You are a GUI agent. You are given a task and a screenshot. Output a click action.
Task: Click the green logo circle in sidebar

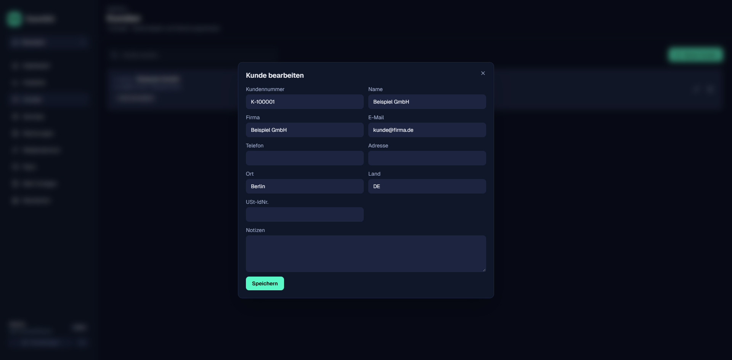[14, 19]
